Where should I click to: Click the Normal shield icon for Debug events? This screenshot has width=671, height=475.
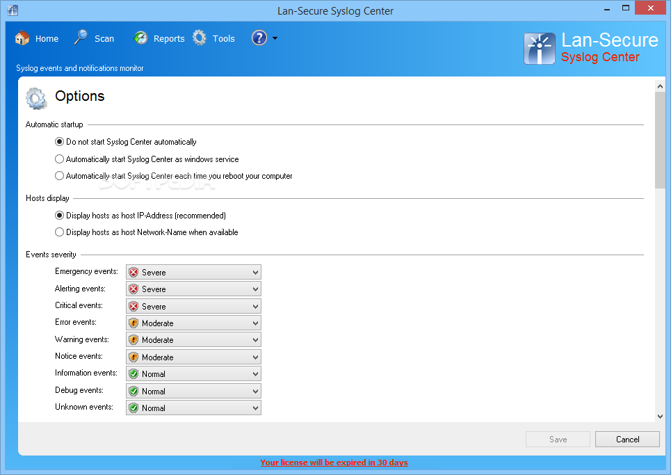click(134, 391)
